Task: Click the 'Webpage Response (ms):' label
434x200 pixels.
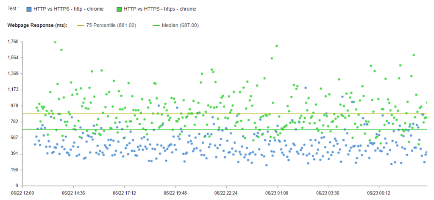Action: 37,25
